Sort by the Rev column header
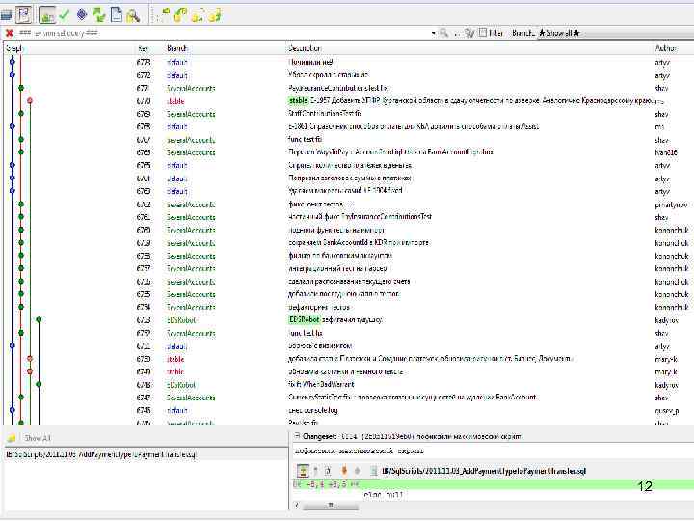694x521 pixels. click(x=143, y=48)
